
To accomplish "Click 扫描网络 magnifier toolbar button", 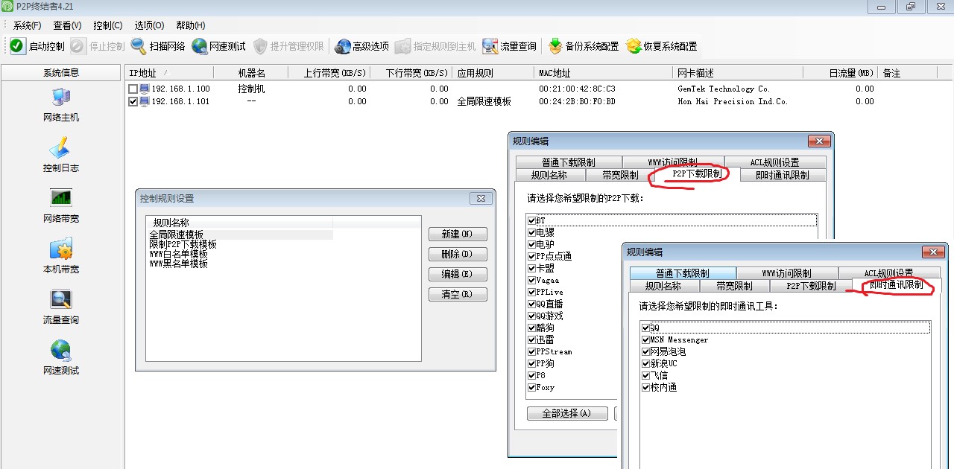I will pyautogui.click(x=158, y=46).
